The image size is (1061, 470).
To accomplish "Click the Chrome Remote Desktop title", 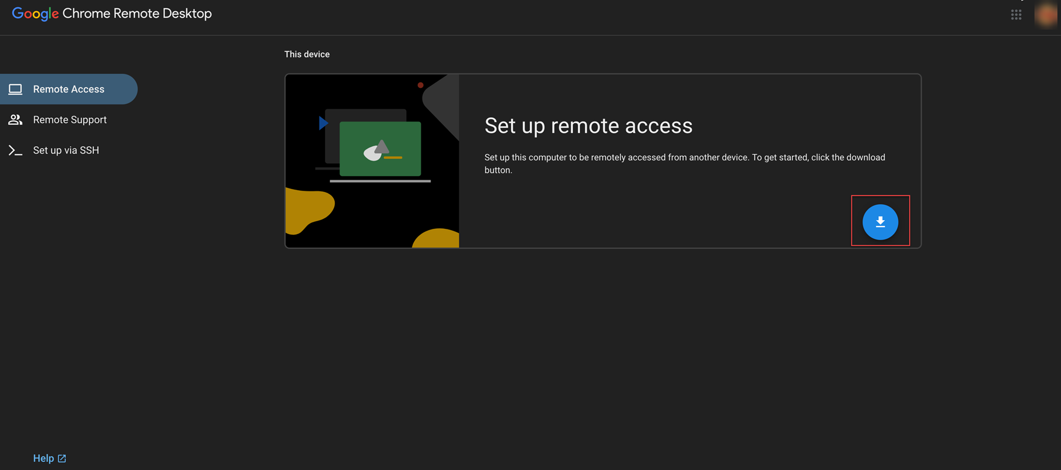I will [137, 13].
